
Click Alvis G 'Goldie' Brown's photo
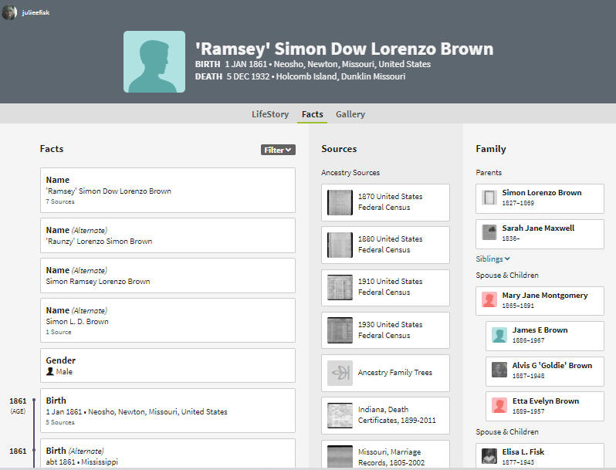(x=499, y=370)
